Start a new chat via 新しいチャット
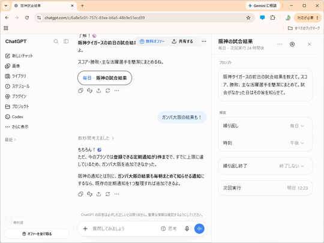Screen dimensions: 324x243 [x=19, y=56]
